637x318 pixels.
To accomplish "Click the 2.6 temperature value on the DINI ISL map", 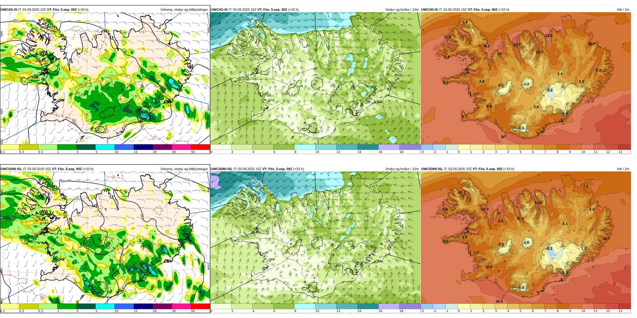I will tap(446, 241).
